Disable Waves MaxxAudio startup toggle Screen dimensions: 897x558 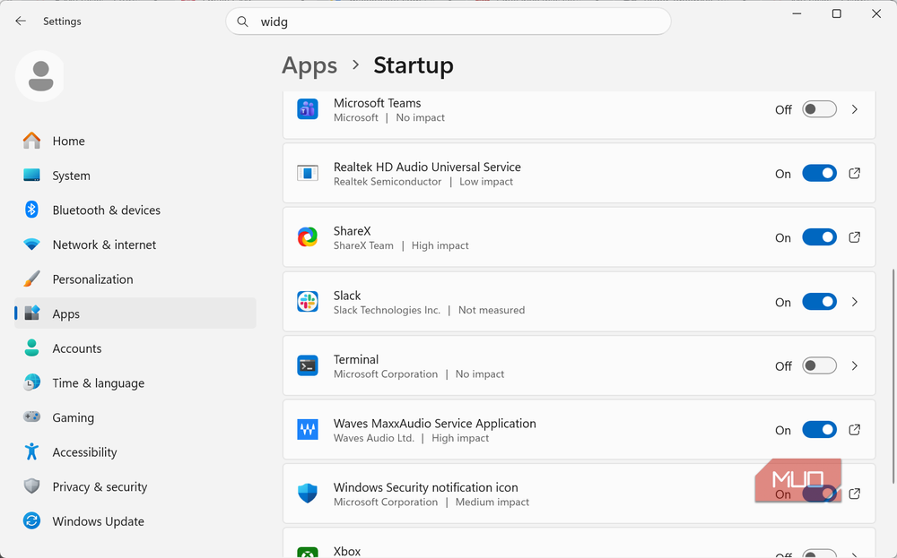[819, 430]
